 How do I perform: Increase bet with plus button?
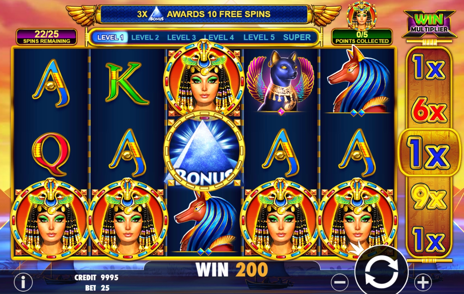tap(423, 283)
